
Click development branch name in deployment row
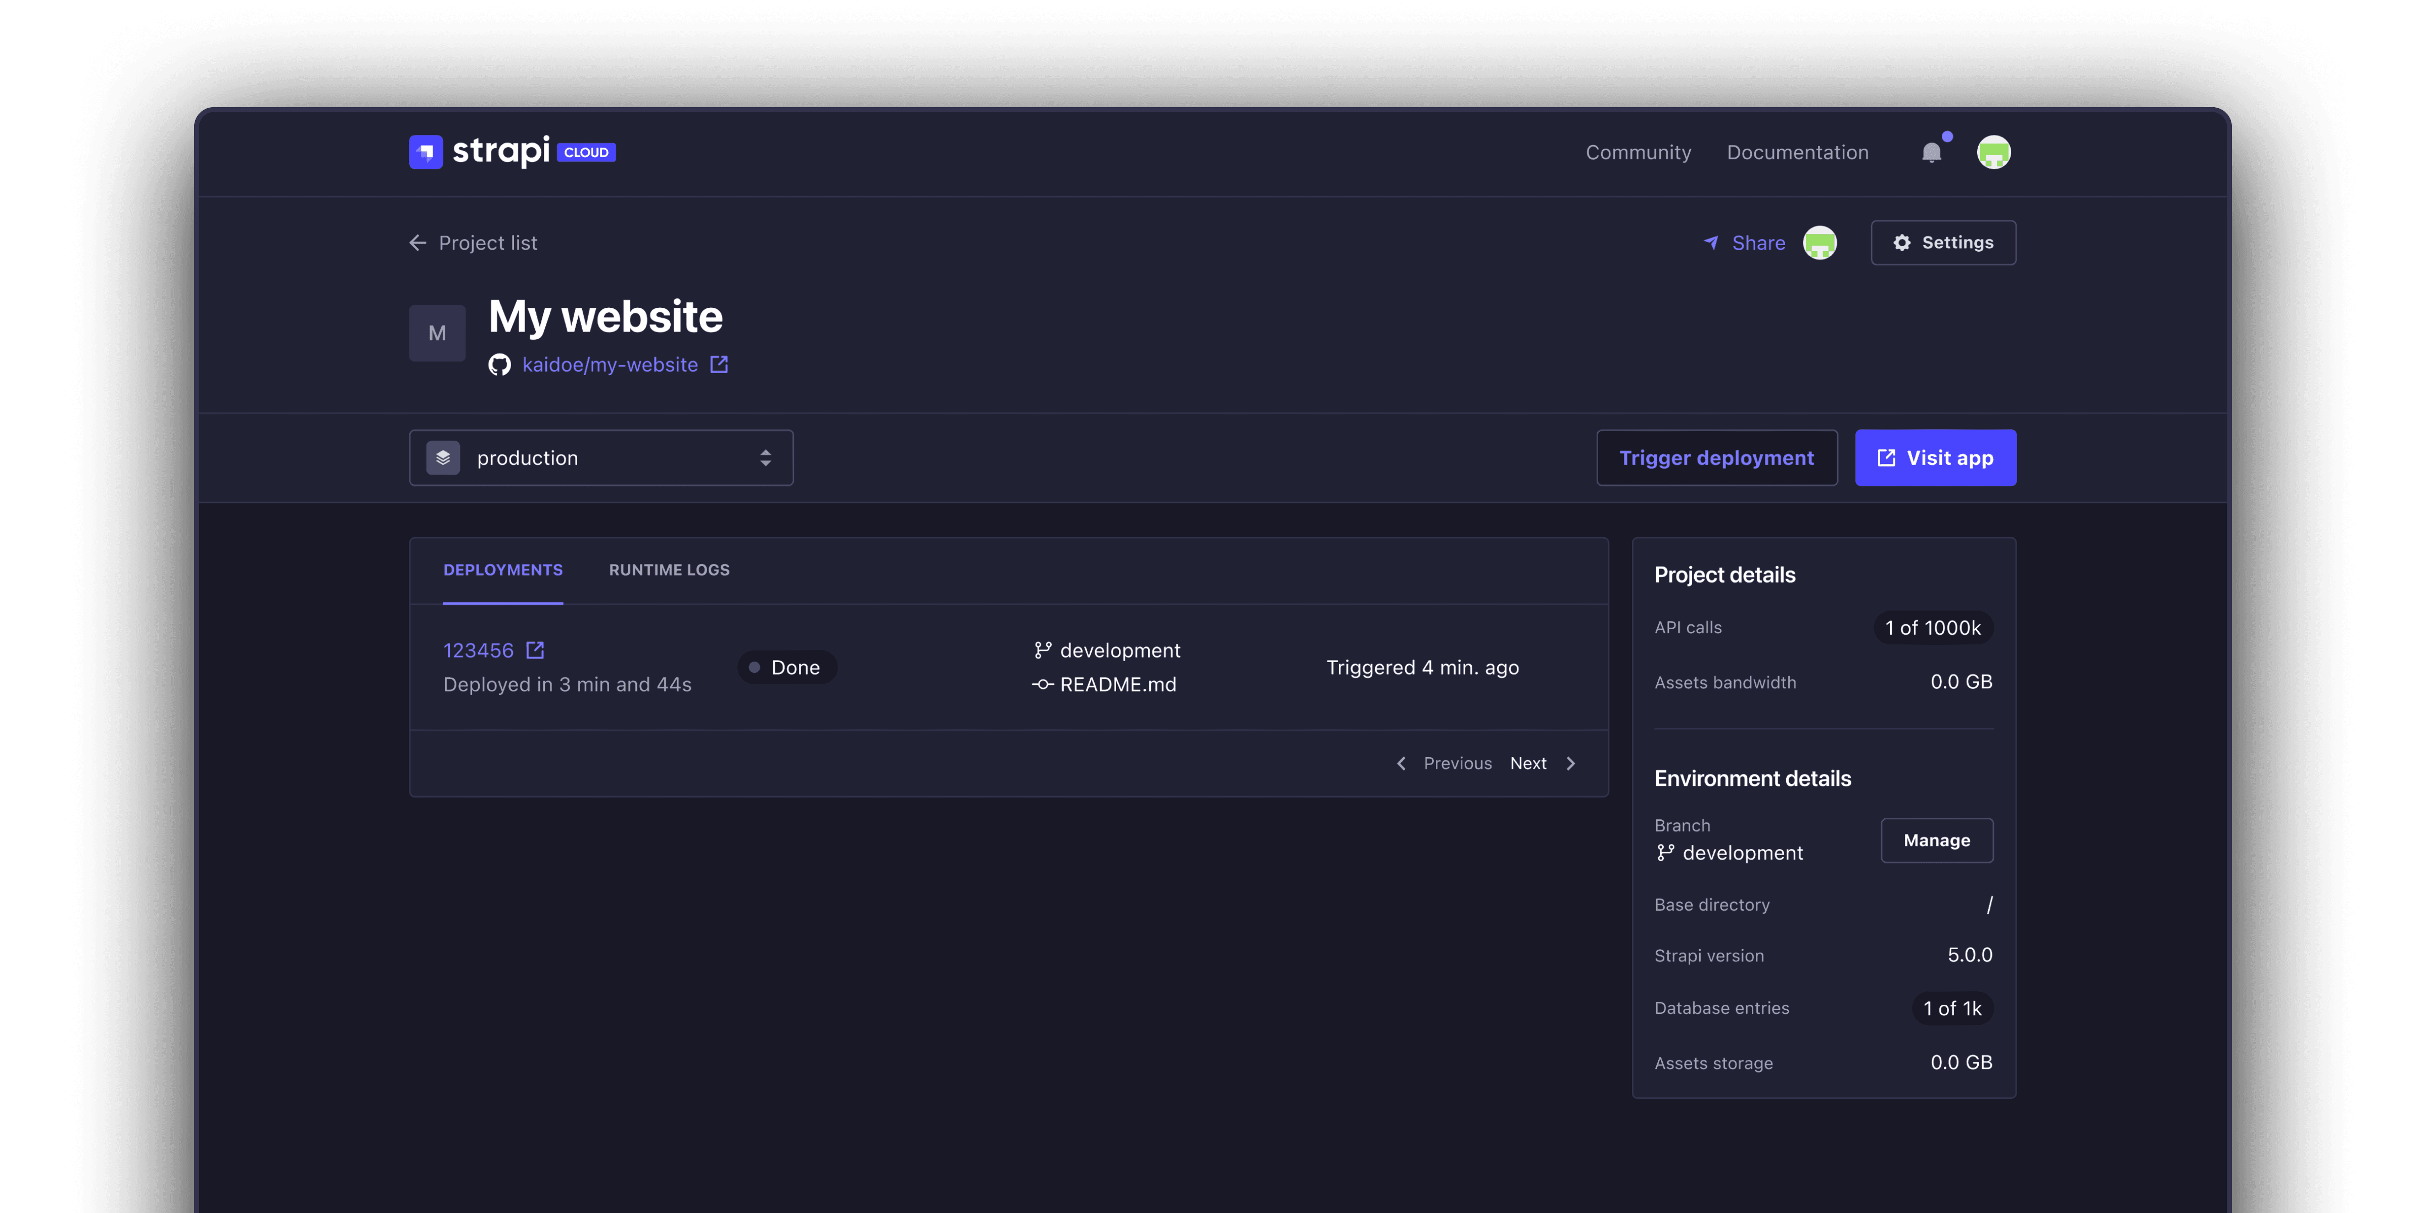(x=1121, y=651)
